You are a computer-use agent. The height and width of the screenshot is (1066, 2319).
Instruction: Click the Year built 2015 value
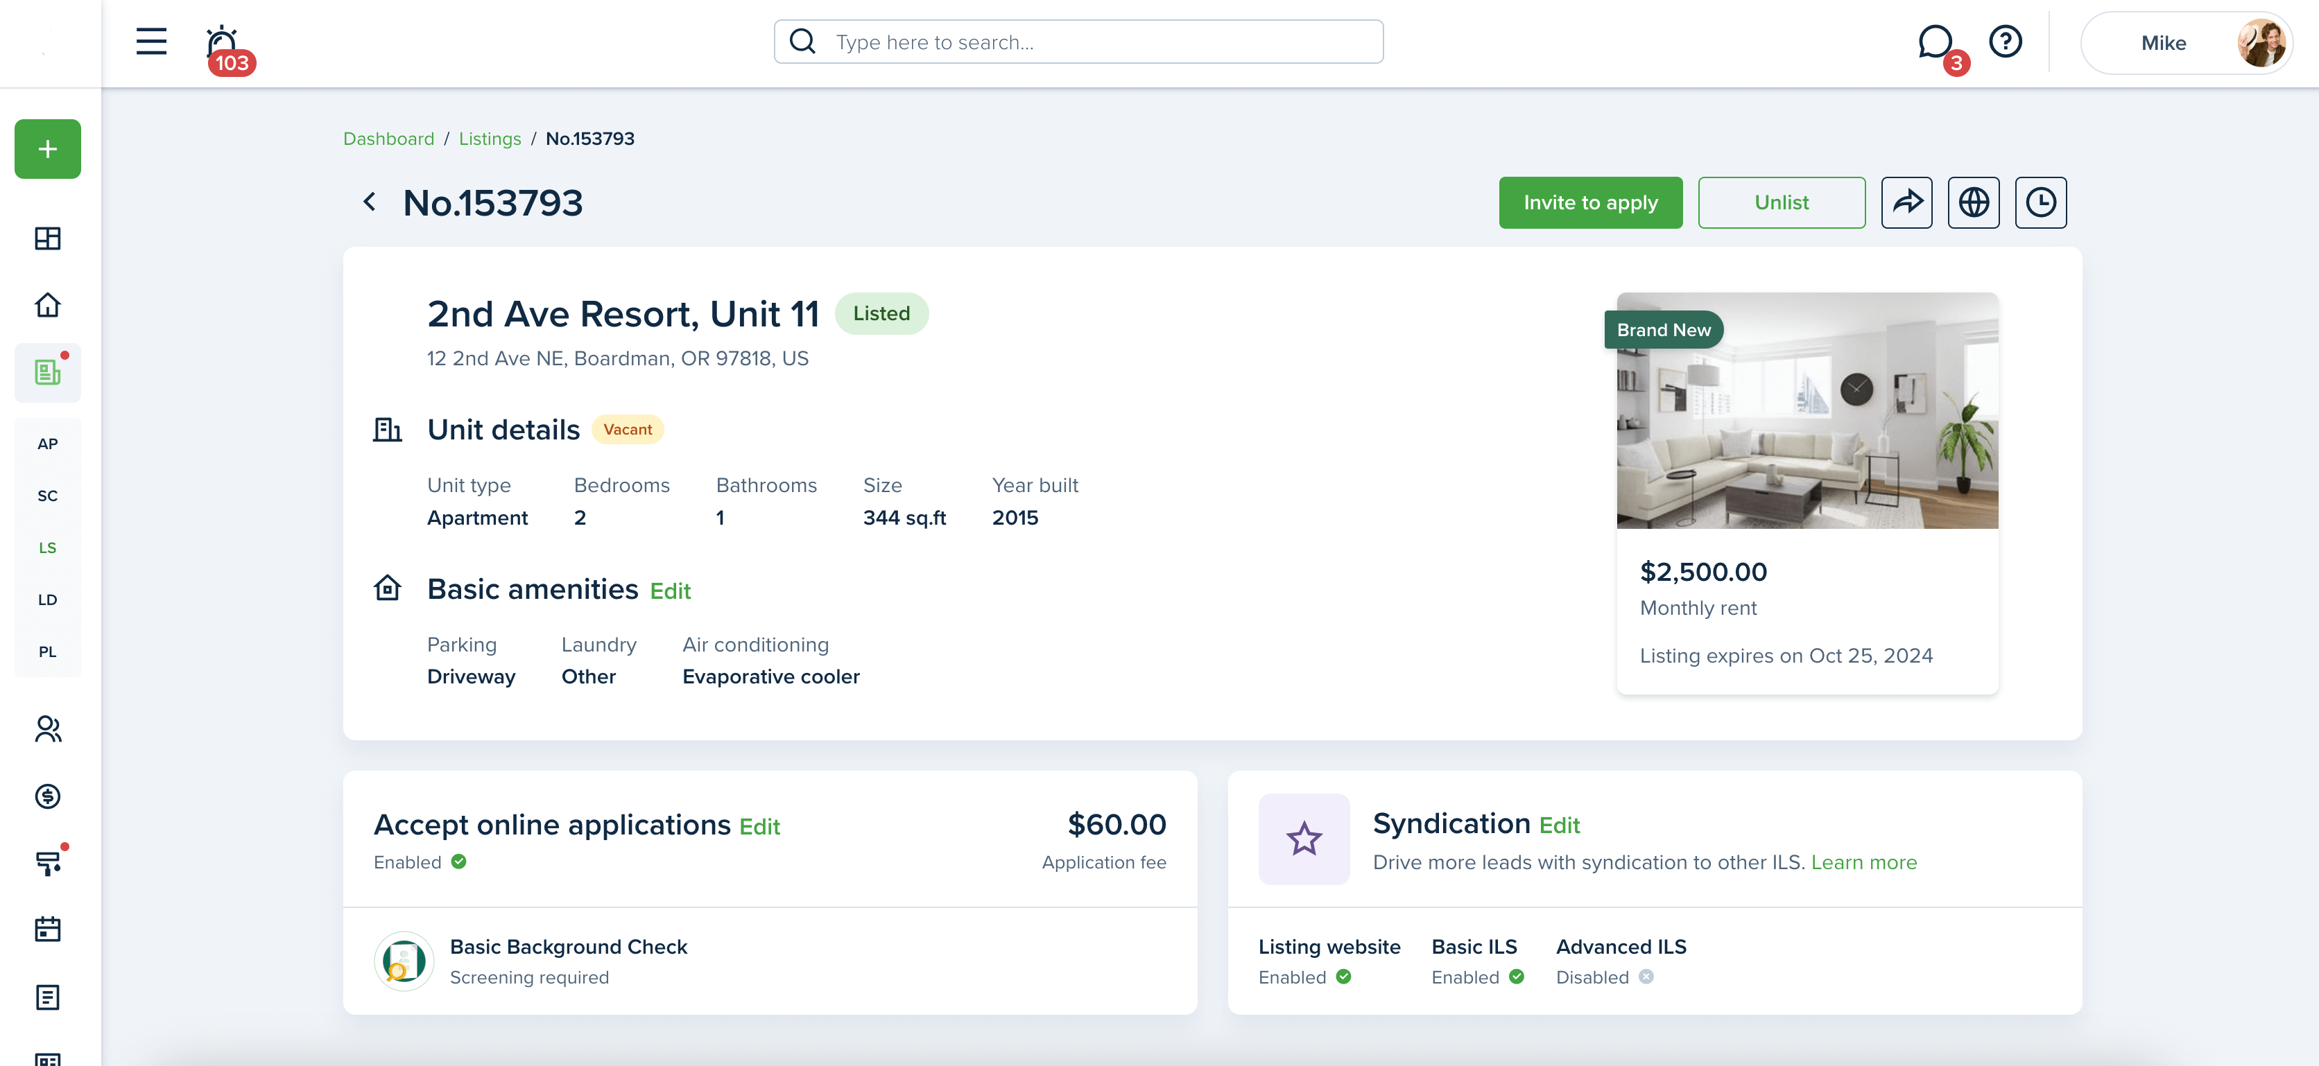1015,517
